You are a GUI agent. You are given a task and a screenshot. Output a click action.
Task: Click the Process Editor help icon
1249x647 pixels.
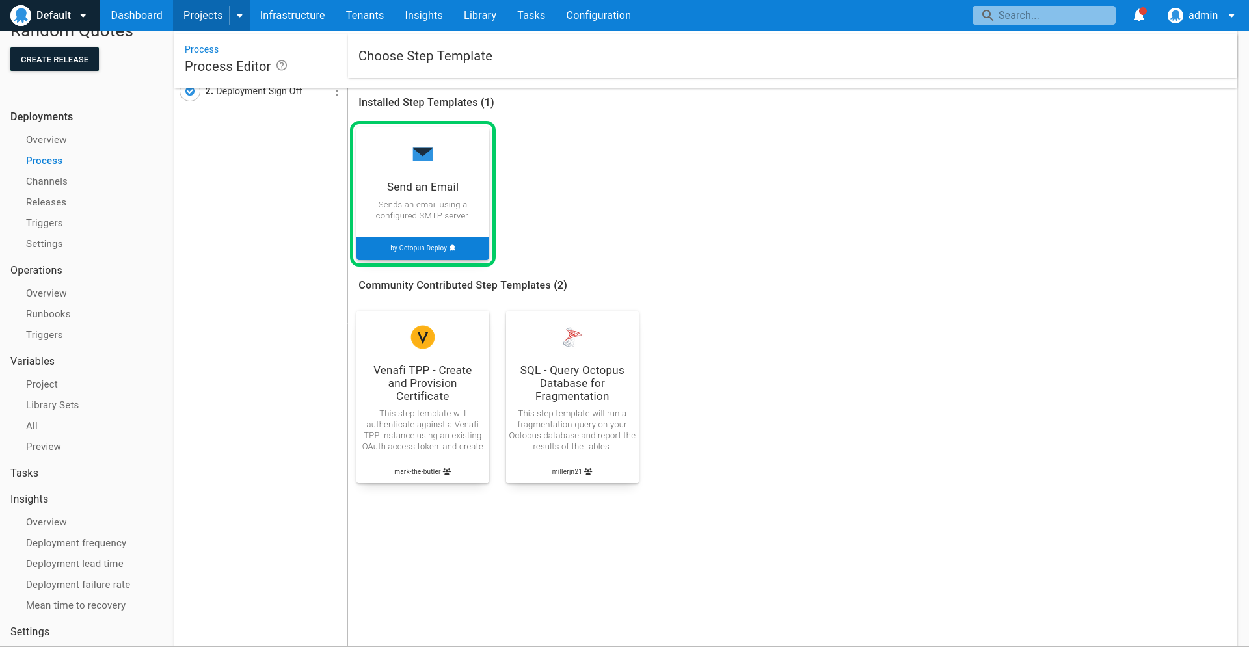(x=282, y=66)
